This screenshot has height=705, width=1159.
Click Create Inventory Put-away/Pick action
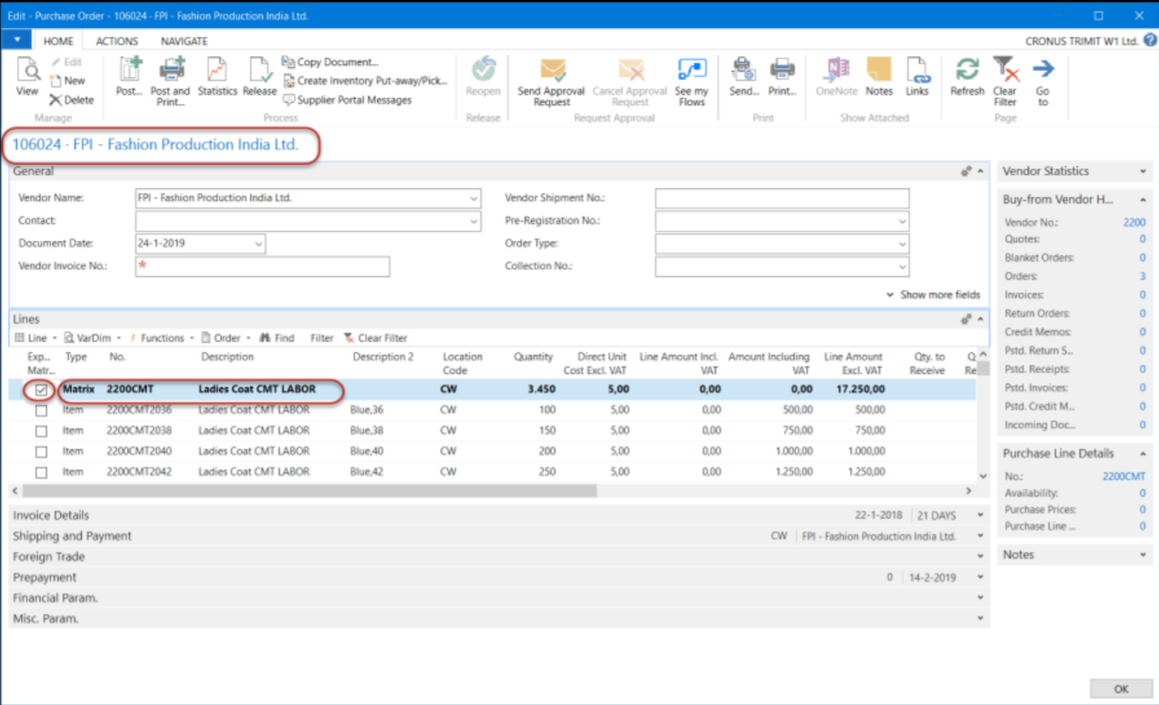[x=365, y=81]
